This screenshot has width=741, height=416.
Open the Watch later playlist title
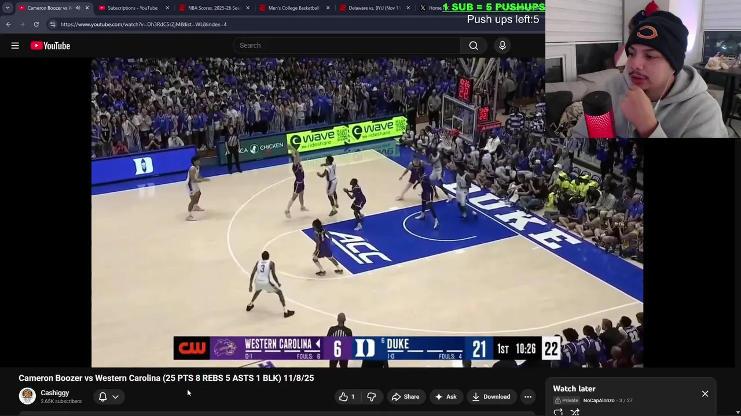(574, 389)
